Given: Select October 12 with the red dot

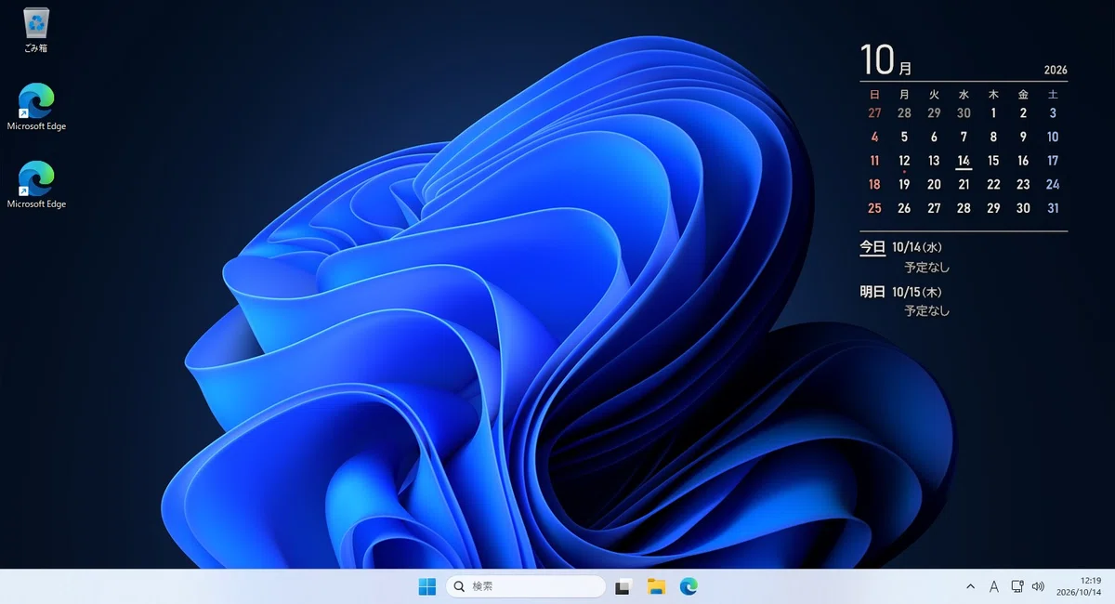Looking at the screenshot, I should click(x=904, y=161).
